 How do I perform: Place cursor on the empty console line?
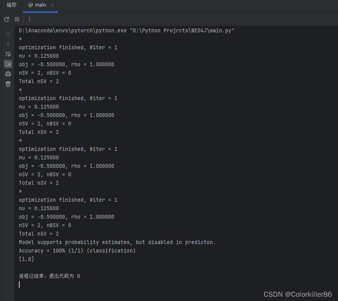pos(20,284)
